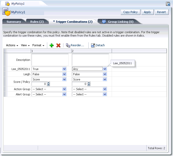
Task: Open Score dropdown in column 1
Action: click(49, 79)
